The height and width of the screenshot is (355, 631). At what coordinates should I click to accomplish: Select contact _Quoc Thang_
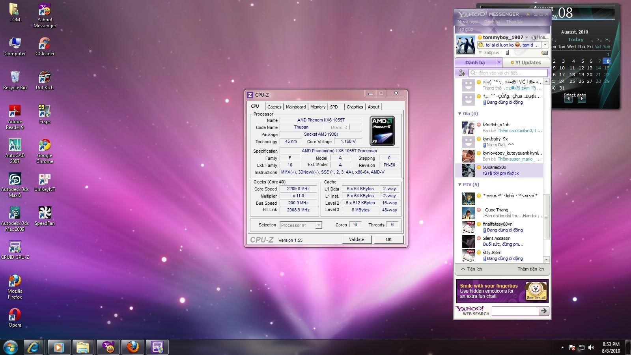click(499, 213)
